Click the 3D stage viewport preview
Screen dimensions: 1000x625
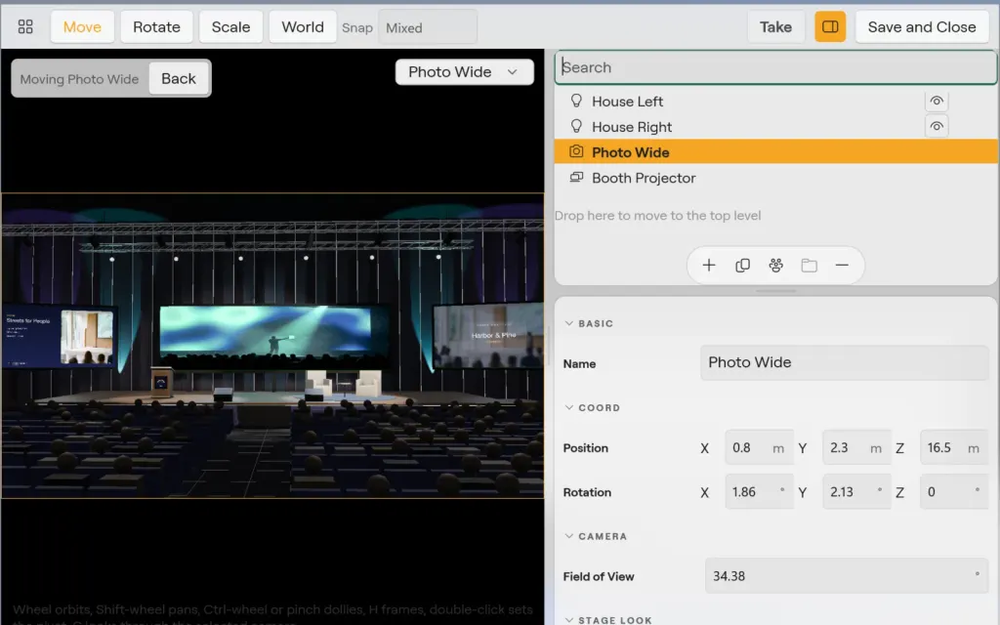coord(272,345)
